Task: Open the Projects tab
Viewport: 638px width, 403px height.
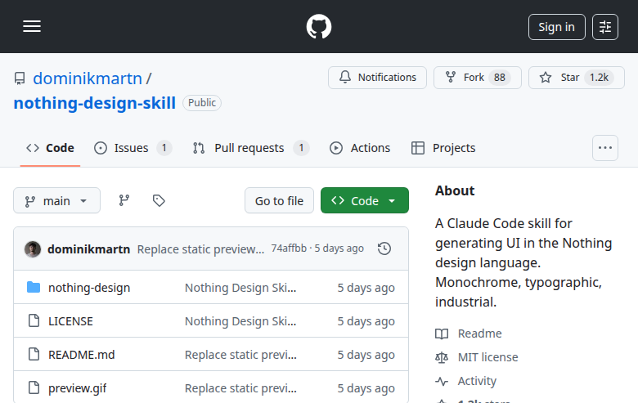Action: (443, 148)
